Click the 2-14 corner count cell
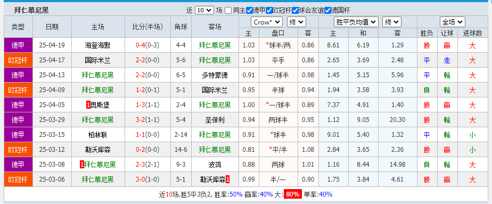 tap(181, 135)
